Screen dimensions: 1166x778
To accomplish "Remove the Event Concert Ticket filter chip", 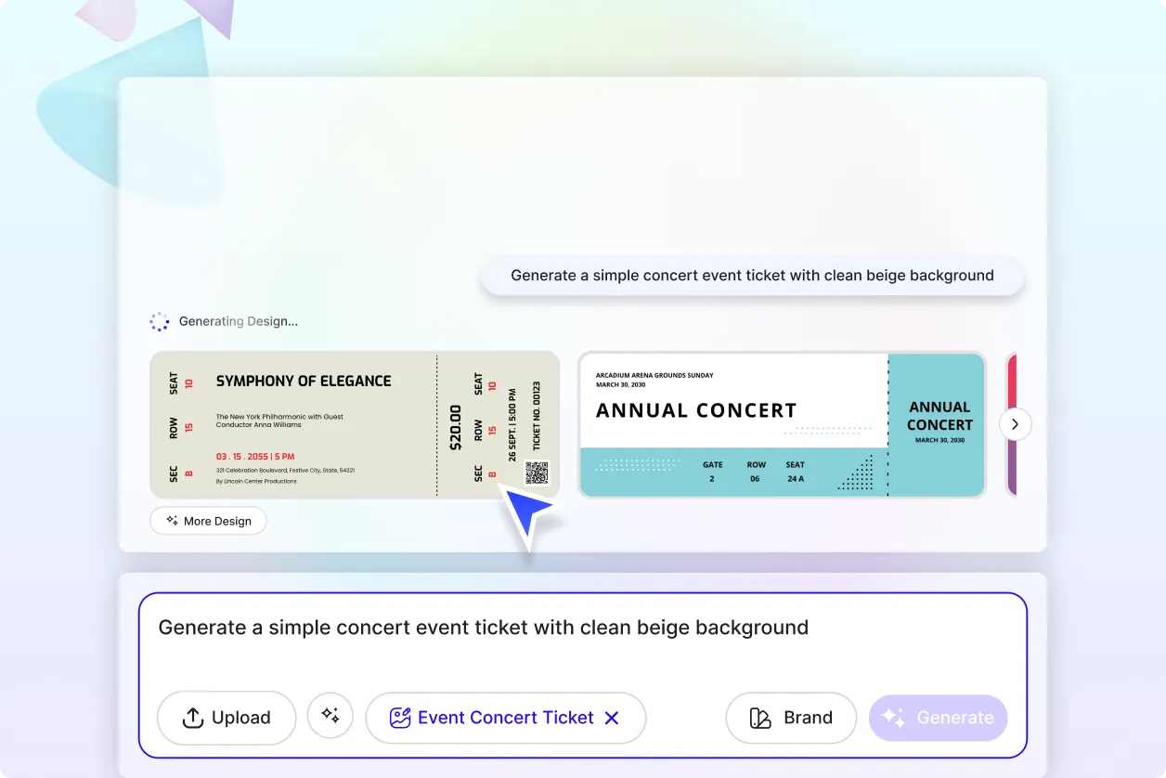I will click(612, 717).
